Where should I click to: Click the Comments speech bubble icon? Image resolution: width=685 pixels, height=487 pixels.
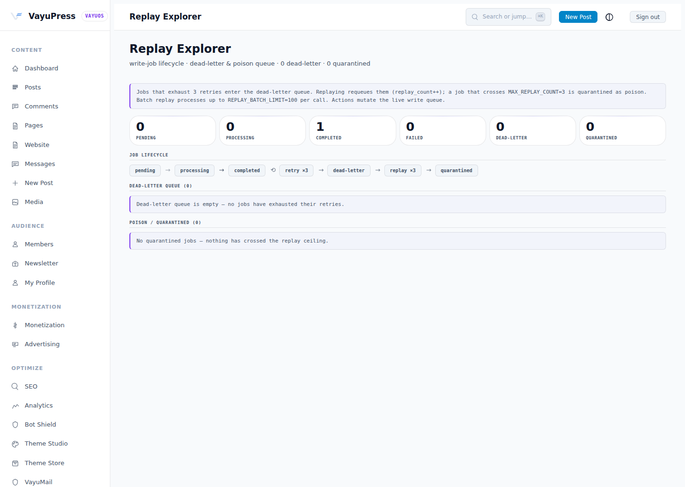pos(15,107)
